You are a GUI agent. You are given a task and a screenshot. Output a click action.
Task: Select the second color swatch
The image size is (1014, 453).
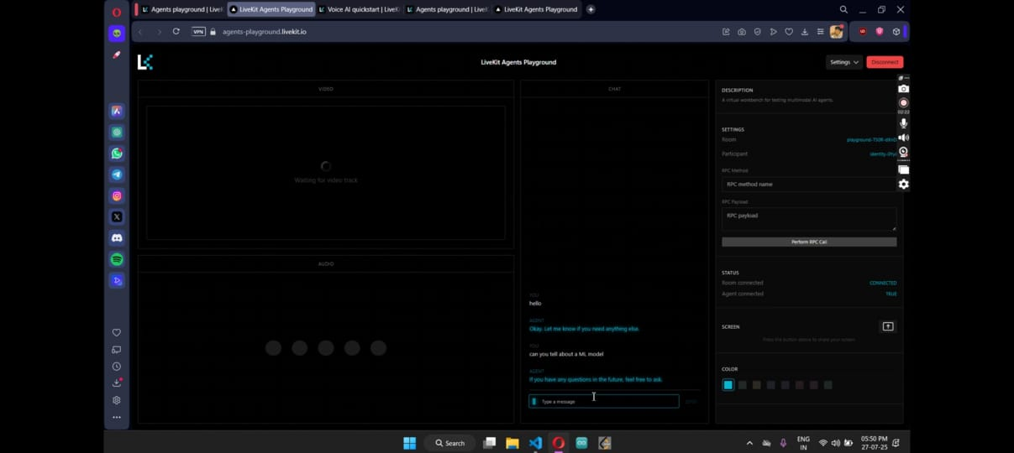[x=743, y=385]
